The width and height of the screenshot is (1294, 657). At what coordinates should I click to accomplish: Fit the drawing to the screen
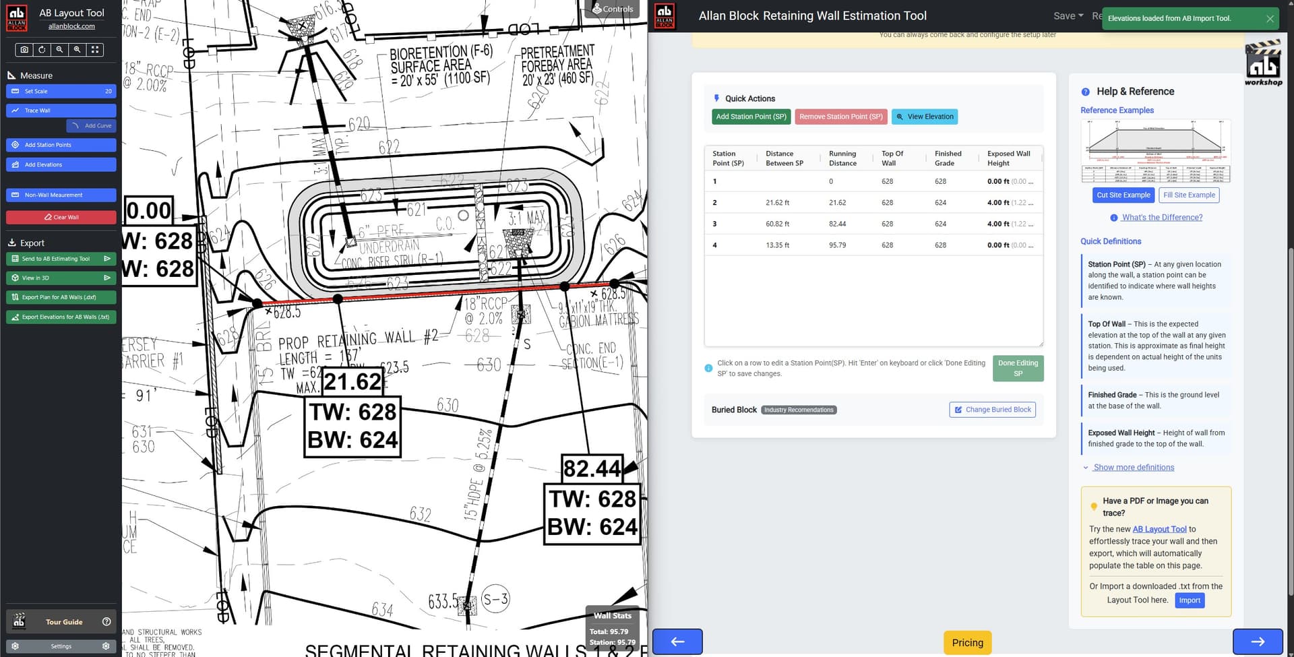pyautogui.click(x=95, y=49)
